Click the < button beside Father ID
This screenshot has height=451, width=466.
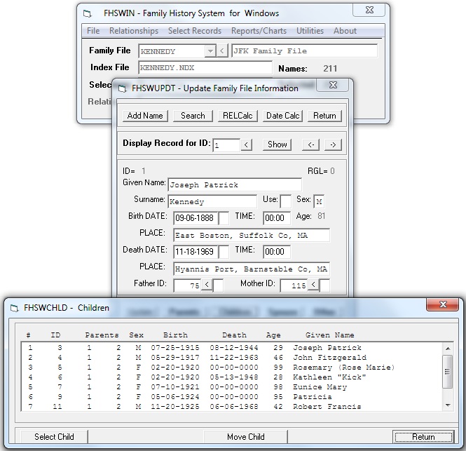(207, 285)
